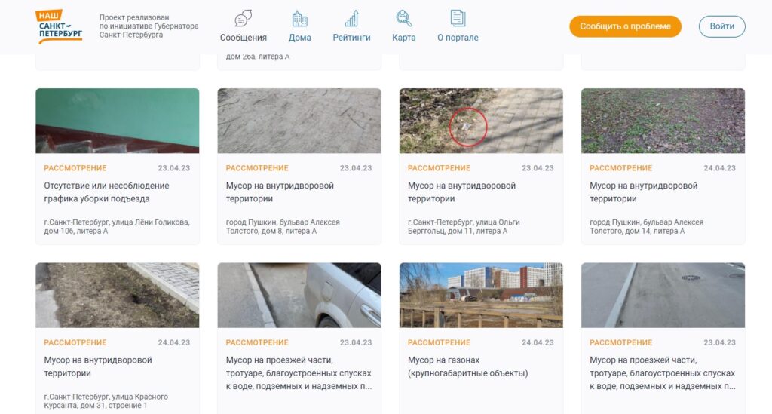Select address улица Ольги Берггольц, дом 11

point(463,226)
